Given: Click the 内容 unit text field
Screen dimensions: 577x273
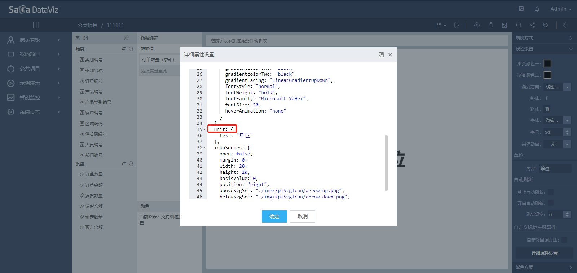Looking at the screenshot, I should point(555,168).
